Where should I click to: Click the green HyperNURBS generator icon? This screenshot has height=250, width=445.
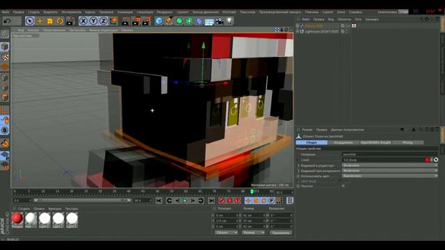(x=179, y=21)
